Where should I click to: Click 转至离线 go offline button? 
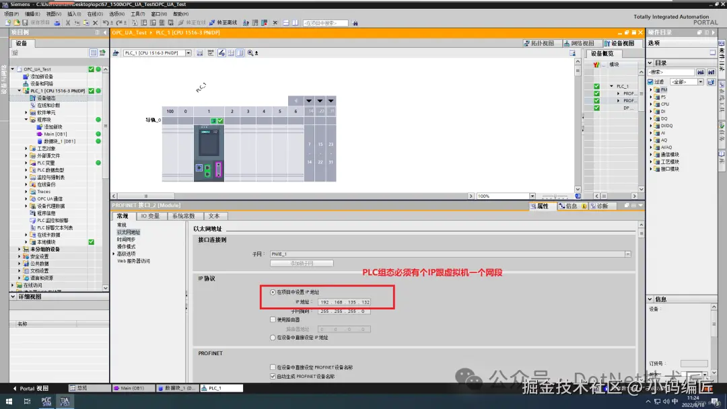[223, 23]
